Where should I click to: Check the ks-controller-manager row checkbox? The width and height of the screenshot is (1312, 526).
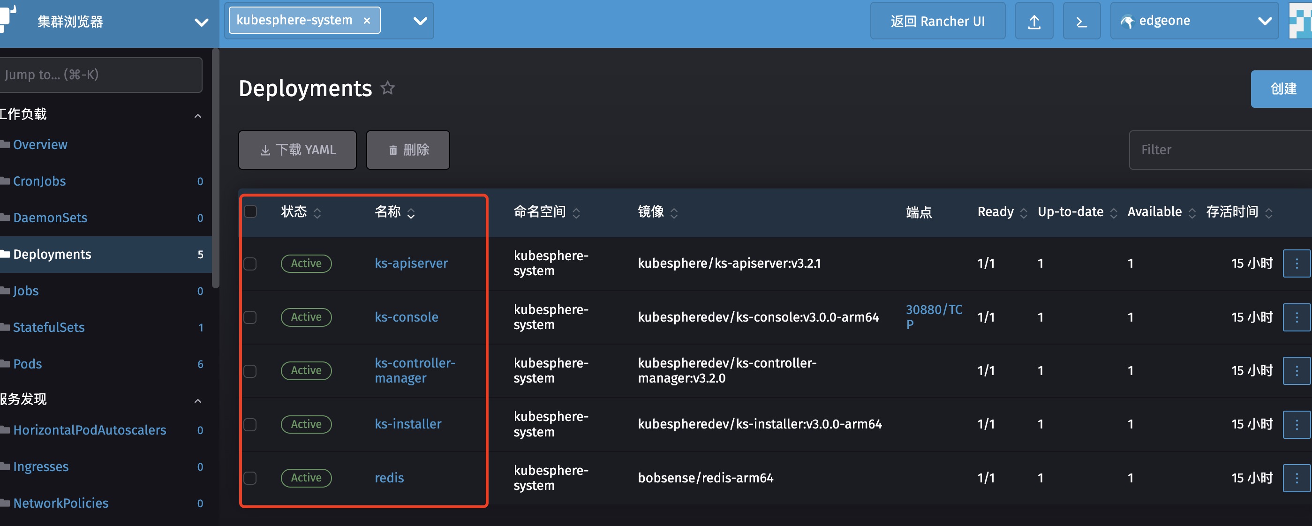coord(250,371)
